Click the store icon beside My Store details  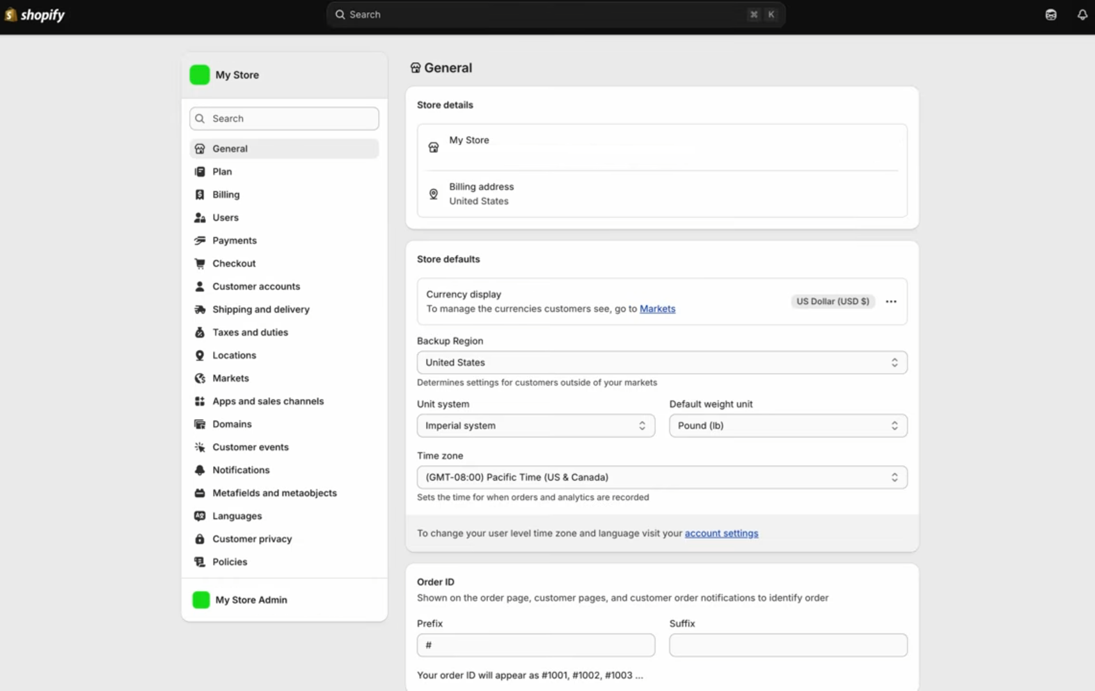434,148
